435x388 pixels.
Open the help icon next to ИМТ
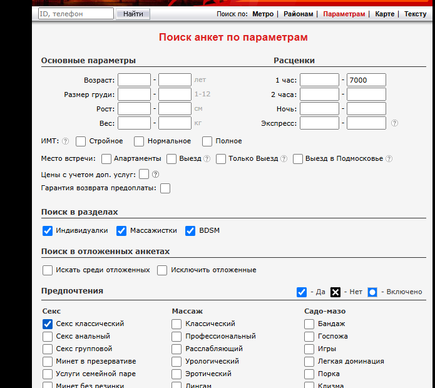[x=65, y=141]
